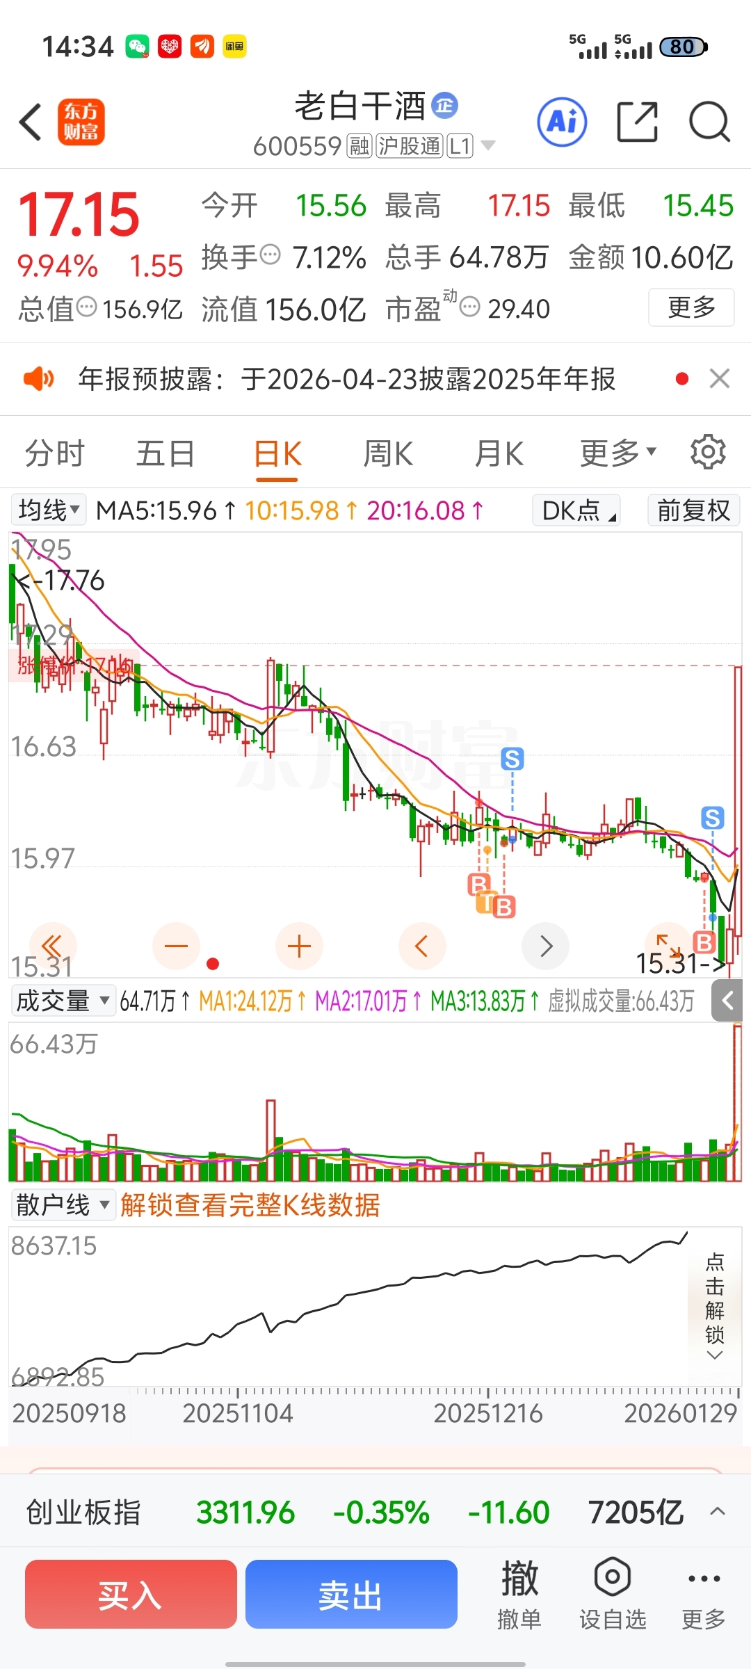Screen dimensions: 751x1669
Task: Tap the 虚拟成交量:66.43万 label
Action: [x=621, y=1001]
